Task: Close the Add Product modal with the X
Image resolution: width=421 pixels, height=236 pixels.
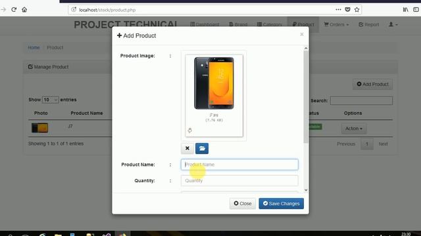Action: 302,34
